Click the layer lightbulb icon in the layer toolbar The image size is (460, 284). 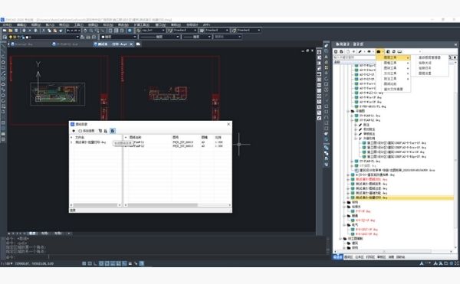11,38
